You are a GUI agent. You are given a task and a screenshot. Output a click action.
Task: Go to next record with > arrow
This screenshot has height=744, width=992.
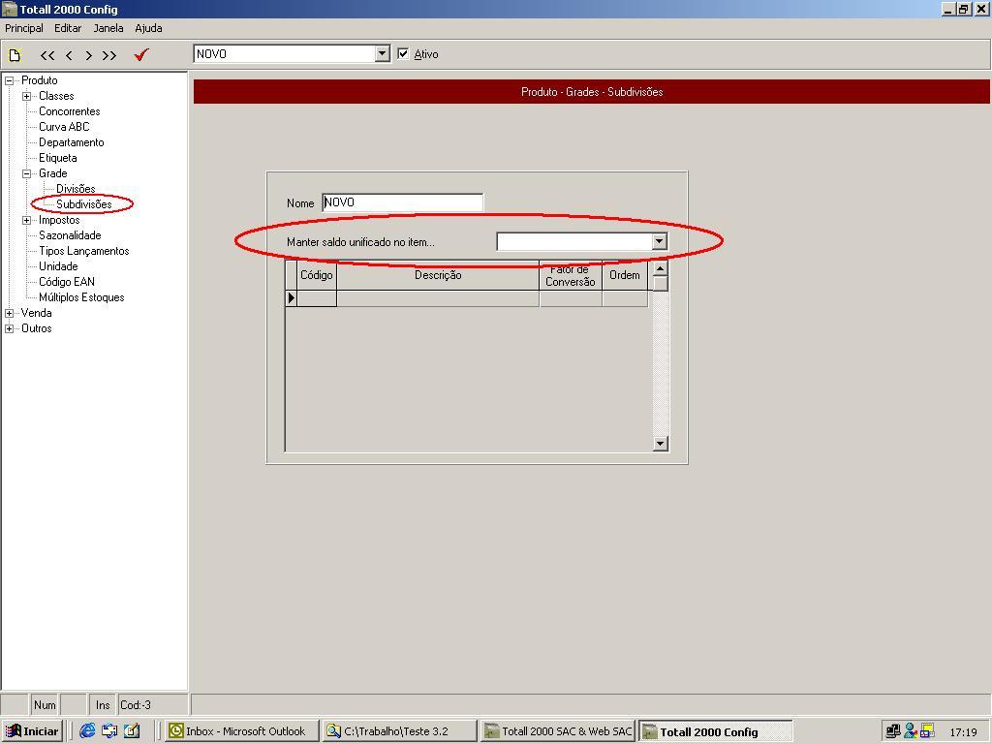pos(88,55)
